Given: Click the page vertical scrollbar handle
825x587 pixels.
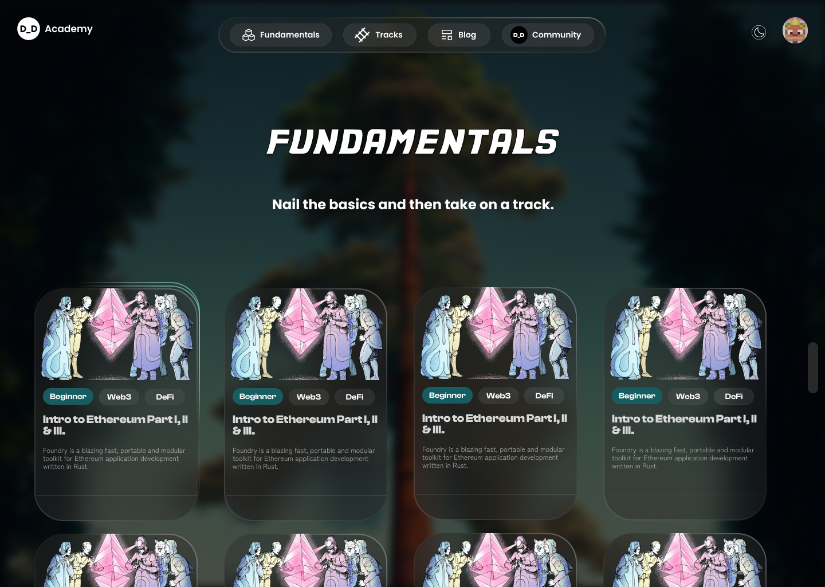Looking at the screenshot, I should pyautogui.click(x=813, y=367).
